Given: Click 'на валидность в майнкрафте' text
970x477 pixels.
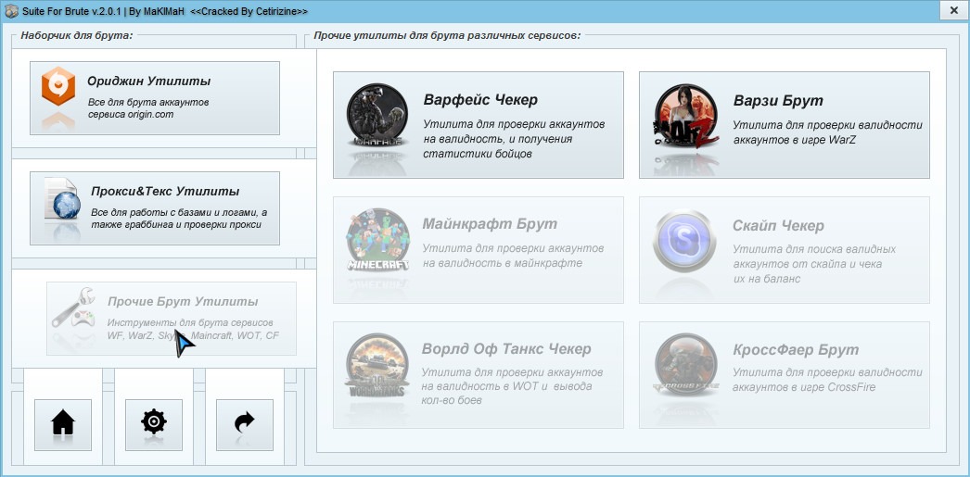Looking at the screenshot, I should tap(503, 263).
